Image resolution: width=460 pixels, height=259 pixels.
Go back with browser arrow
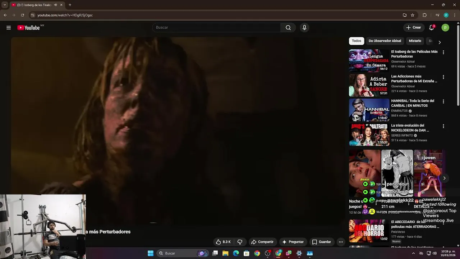tap(5, 15)
